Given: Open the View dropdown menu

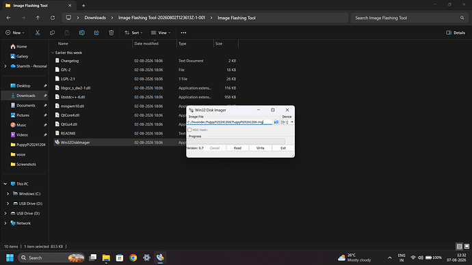Looking at the screenshot, I should pyautogui.click(x=161, y=33).
